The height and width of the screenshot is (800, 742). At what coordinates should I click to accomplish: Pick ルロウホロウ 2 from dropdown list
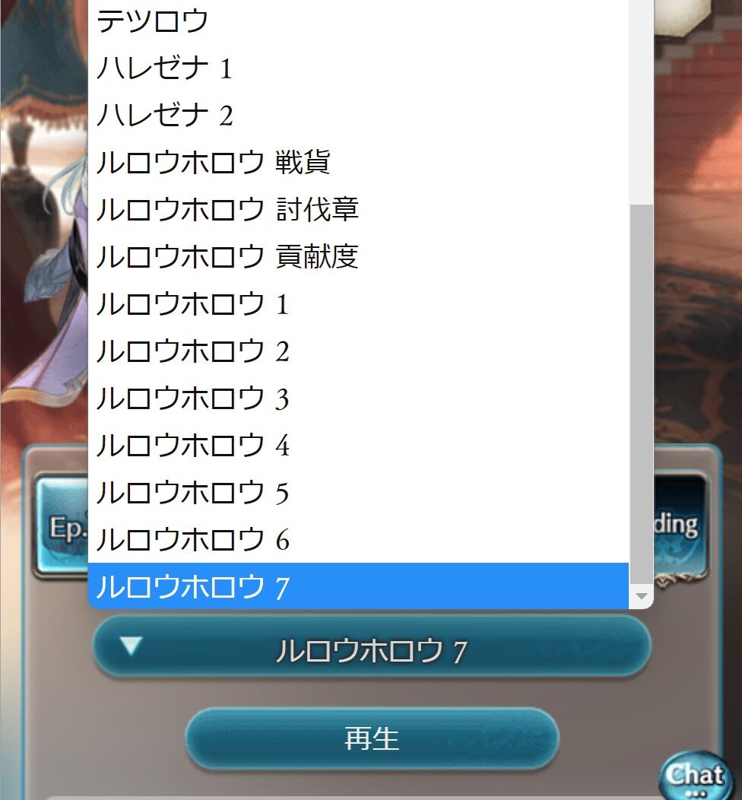click(x=358, y=351)
